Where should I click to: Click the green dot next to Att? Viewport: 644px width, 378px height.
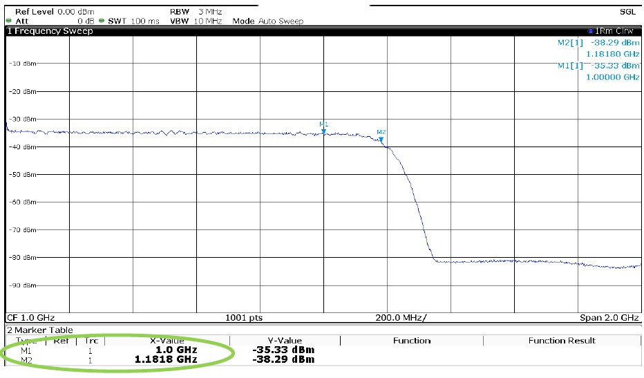(8, 21)
